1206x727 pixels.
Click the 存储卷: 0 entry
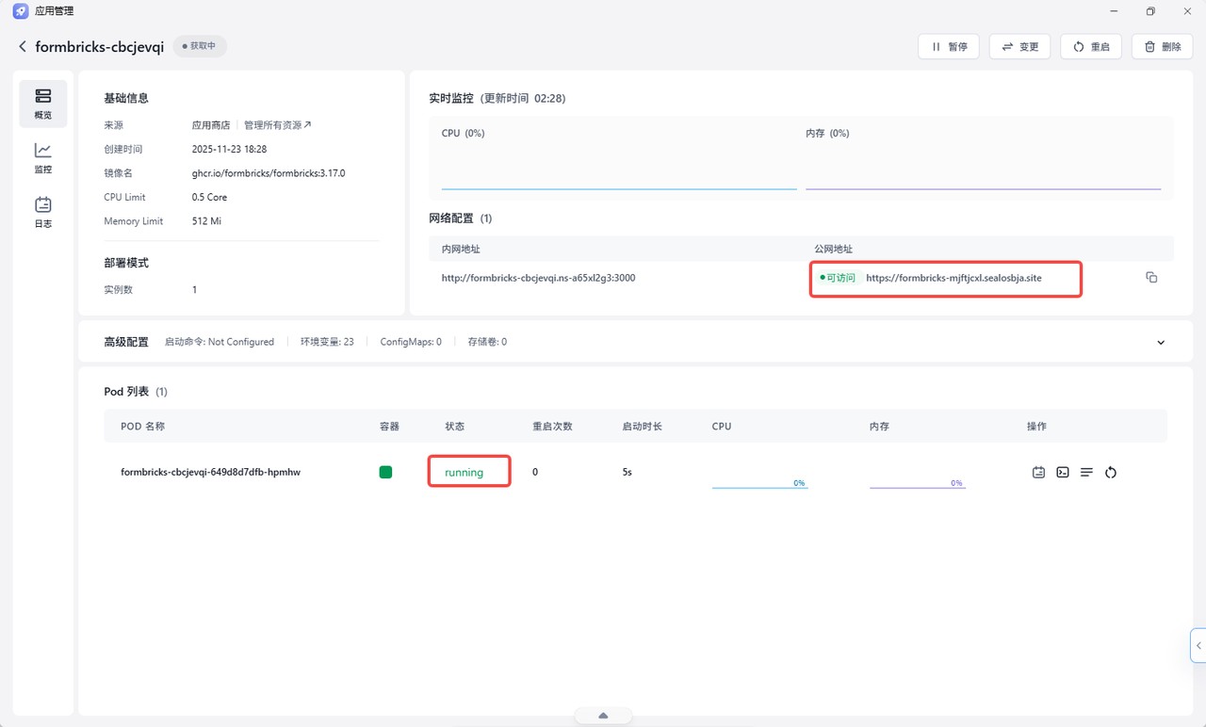point(487,342)
